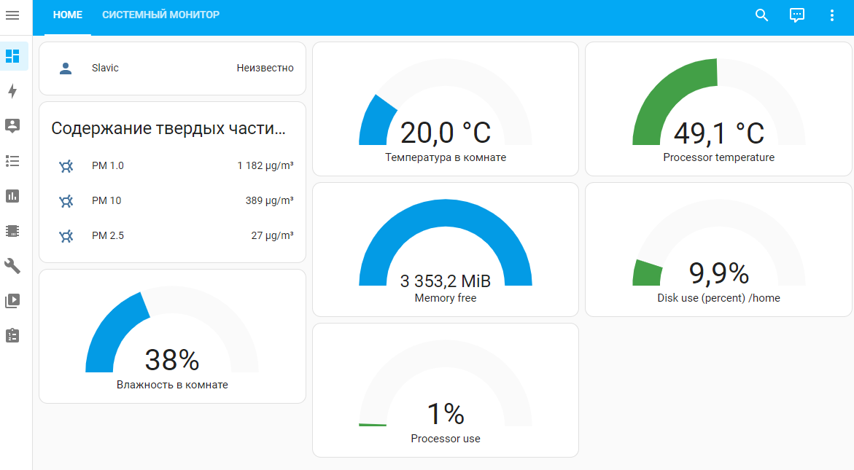Open the wrench tools icon
This screenshot has height=470, width=854.
(12, 265)
